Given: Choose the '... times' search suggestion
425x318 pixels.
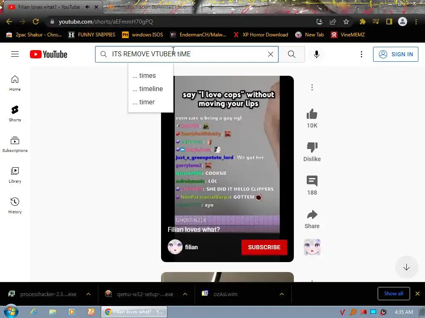Looking at the screenshot, I should pos(151,75).
